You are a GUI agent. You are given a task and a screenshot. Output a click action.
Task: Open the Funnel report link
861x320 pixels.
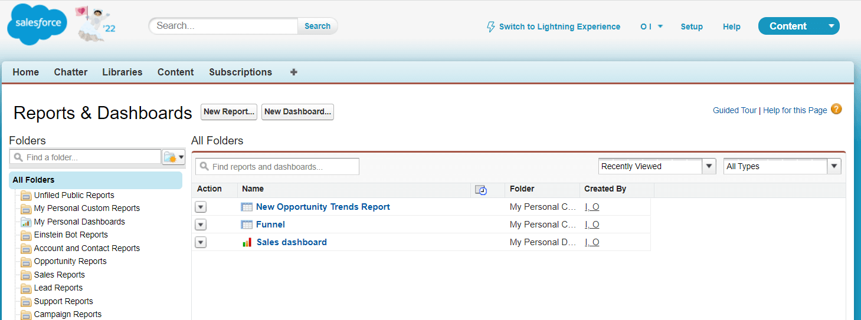[270, 225]
